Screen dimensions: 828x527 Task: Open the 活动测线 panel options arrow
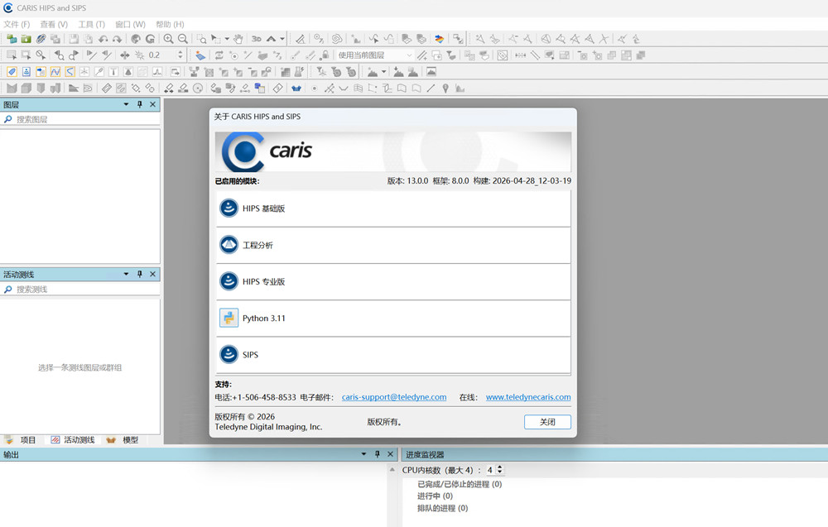tap(126, 274)
